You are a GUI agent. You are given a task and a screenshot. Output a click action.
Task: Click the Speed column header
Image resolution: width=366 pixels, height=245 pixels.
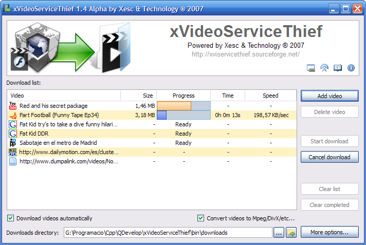click(270, 96)
